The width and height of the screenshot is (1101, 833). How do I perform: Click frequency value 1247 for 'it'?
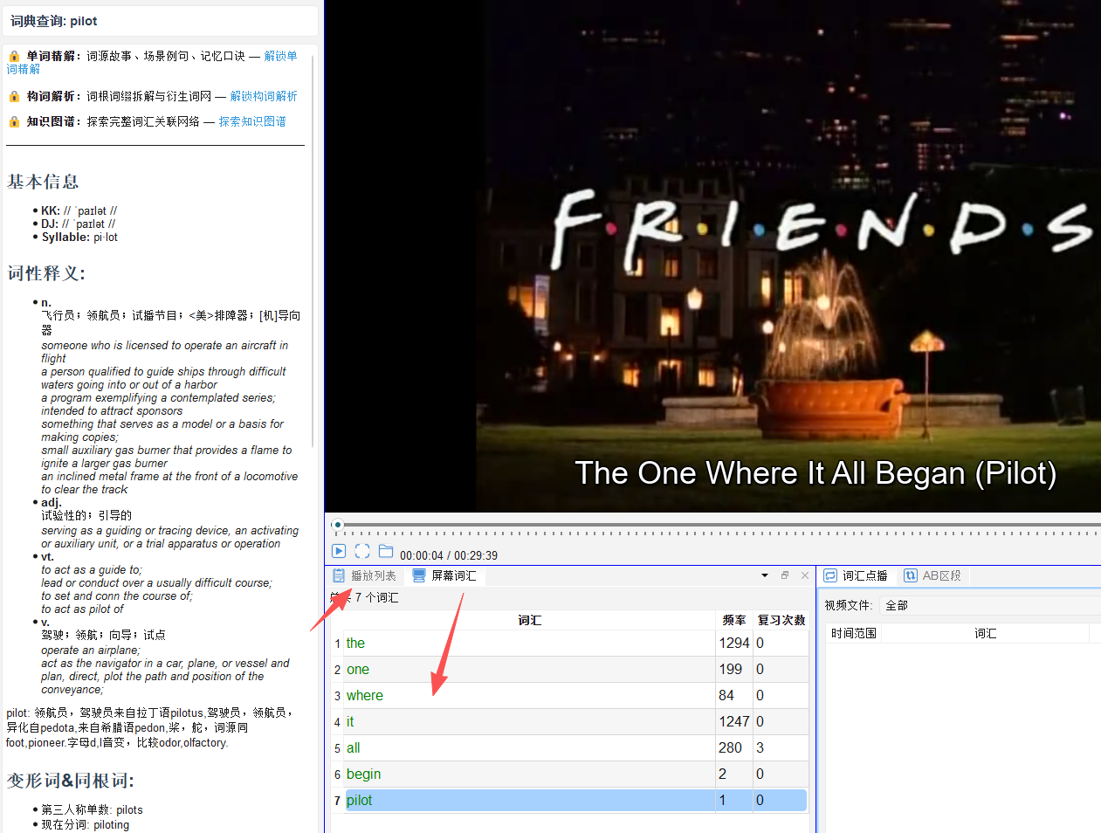(x=734, y=721)
